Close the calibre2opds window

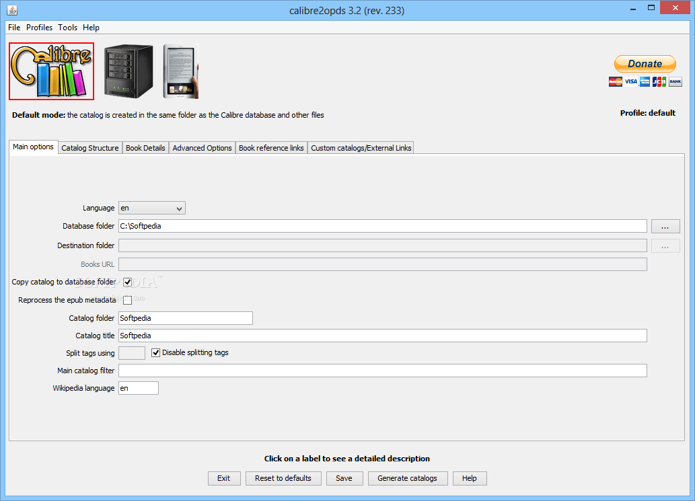(675, 8)
